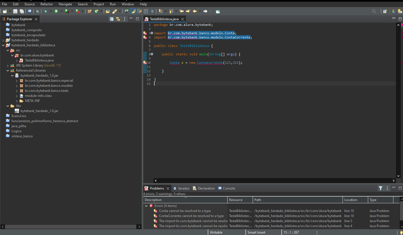This screenshot has width=403, height=235.
Task: Open the Run button dropdown arrow
Action: coord(61,12)
